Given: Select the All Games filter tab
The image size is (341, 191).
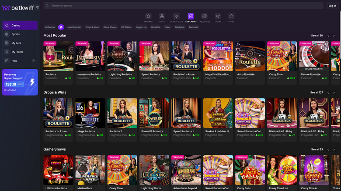Looking at the screenshot, I should point(50,27).
